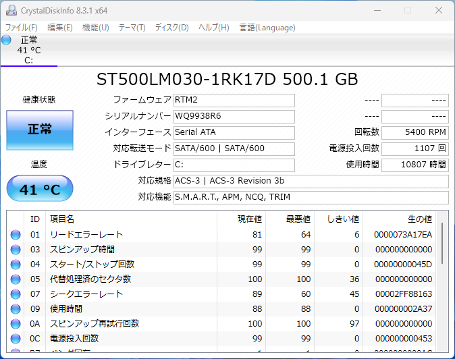The height and width of the screenshot is (359, 455).
Task: Open the 言語(Language) menu
Action: pyautogui.click(x=267, y=28)
